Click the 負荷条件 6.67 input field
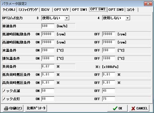 (x=48, y=67)
